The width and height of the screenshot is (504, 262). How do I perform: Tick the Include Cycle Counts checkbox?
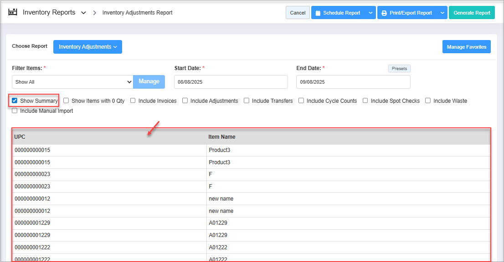tap(301, 101)
